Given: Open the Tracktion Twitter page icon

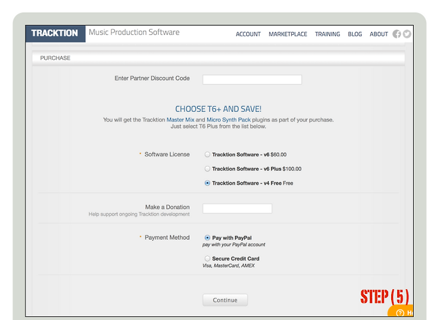Looking at the screenshot, I should point(407,34).
